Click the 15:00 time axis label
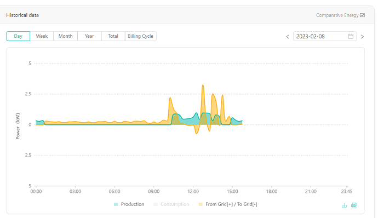 232,192
